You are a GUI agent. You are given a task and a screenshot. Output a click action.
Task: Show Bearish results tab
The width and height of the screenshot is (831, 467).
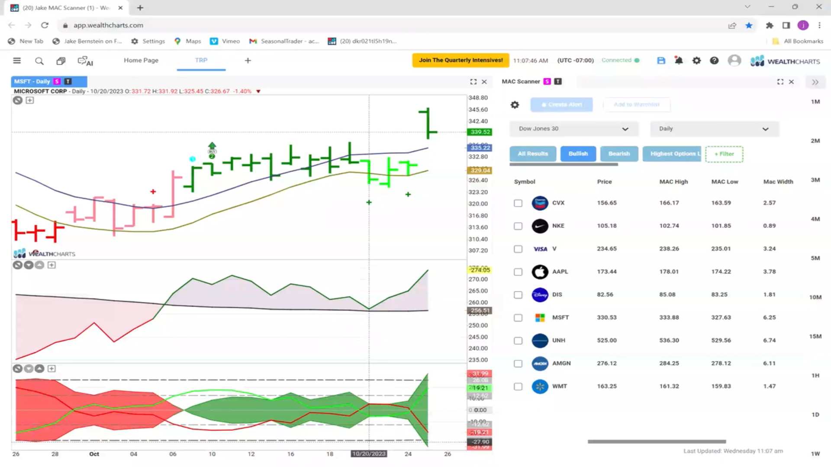coord(619,154)
